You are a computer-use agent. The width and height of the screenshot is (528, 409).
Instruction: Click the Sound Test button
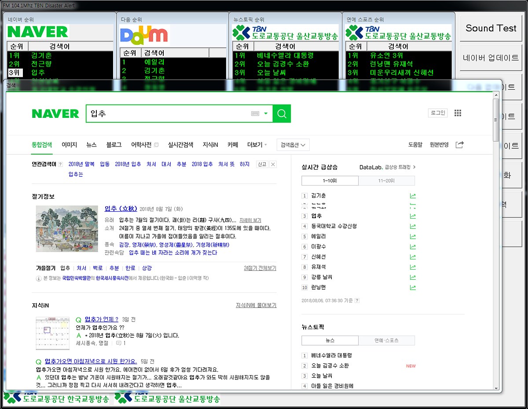tap(491, 28)
